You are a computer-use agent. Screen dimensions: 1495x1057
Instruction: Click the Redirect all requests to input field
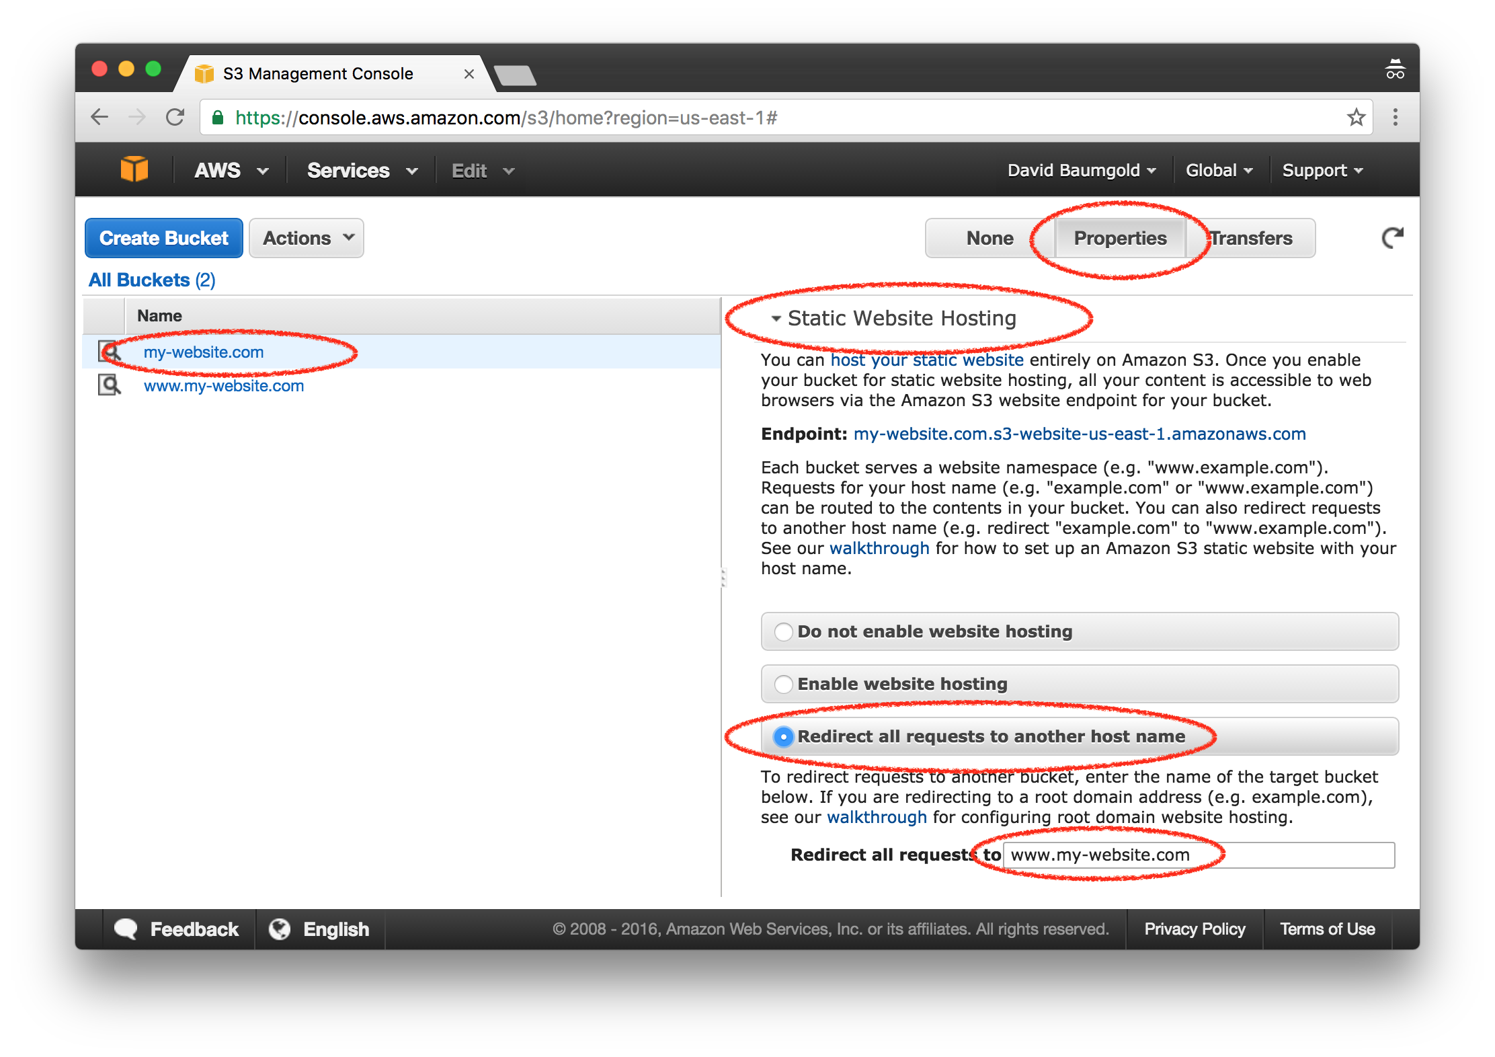(x=1199, y=855)
